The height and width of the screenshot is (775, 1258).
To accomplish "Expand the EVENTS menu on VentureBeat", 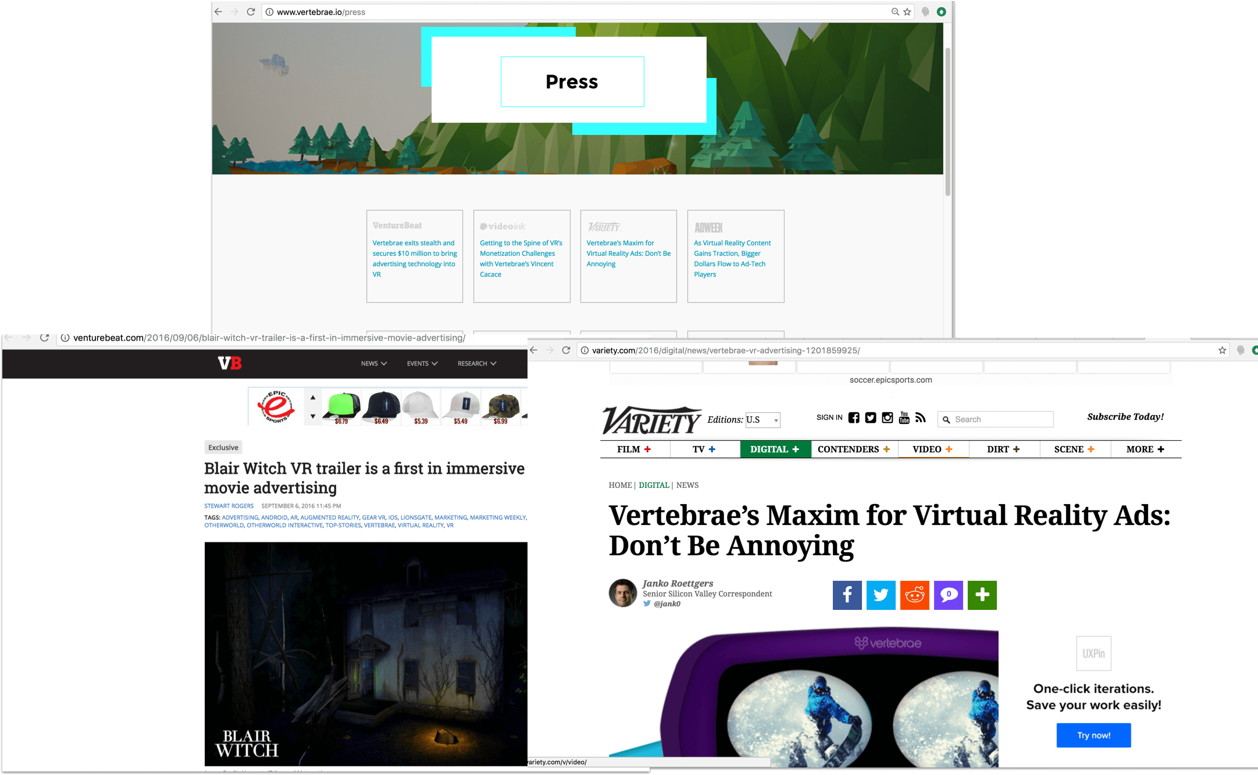I will pos(422,363).
